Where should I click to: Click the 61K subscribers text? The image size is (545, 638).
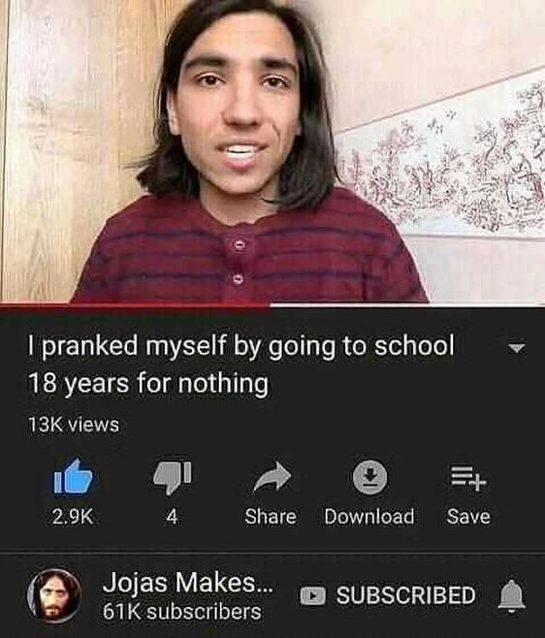(181, 612)
